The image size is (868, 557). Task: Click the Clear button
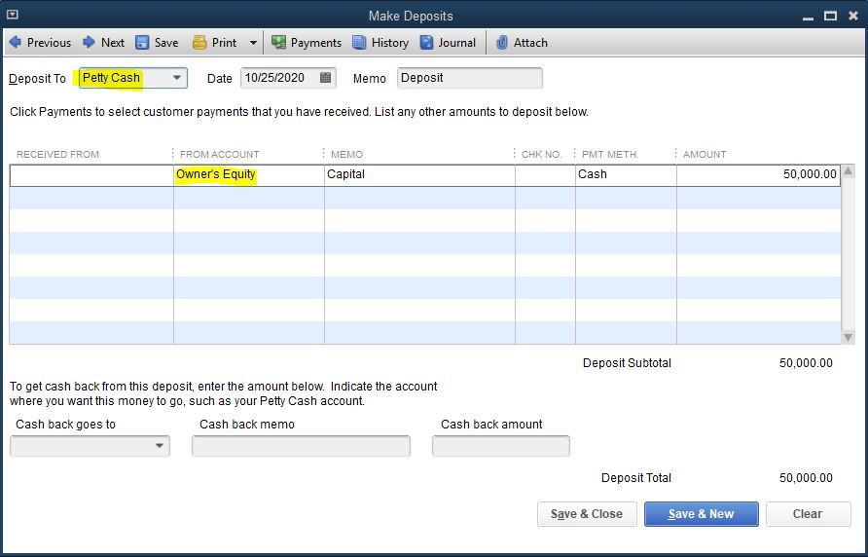(x=809, y=514)
